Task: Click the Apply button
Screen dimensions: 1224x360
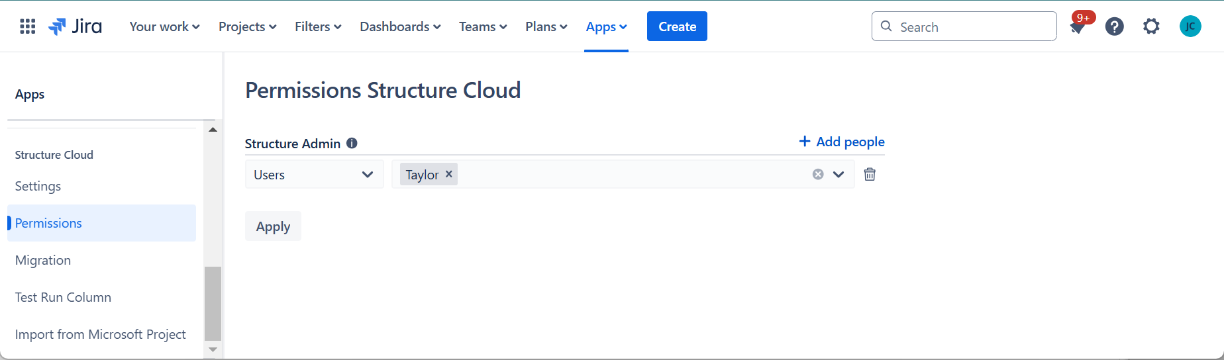Action: click(x=273, y=226)
